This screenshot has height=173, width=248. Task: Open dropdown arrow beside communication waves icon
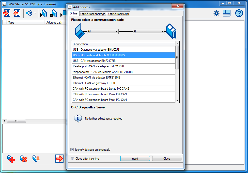pyautogui.click(x=35, y=13)
